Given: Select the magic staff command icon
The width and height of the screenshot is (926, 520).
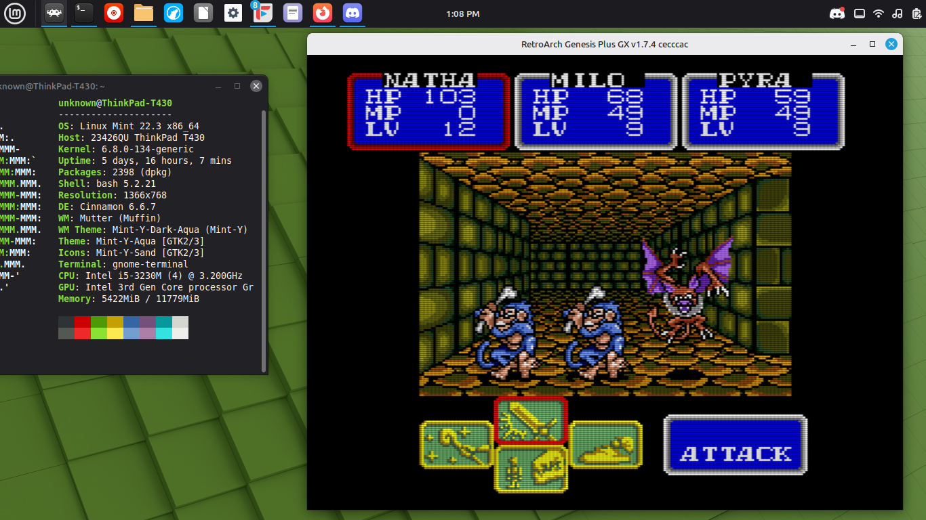Looking at the screenshot, I should click(457, 444).
